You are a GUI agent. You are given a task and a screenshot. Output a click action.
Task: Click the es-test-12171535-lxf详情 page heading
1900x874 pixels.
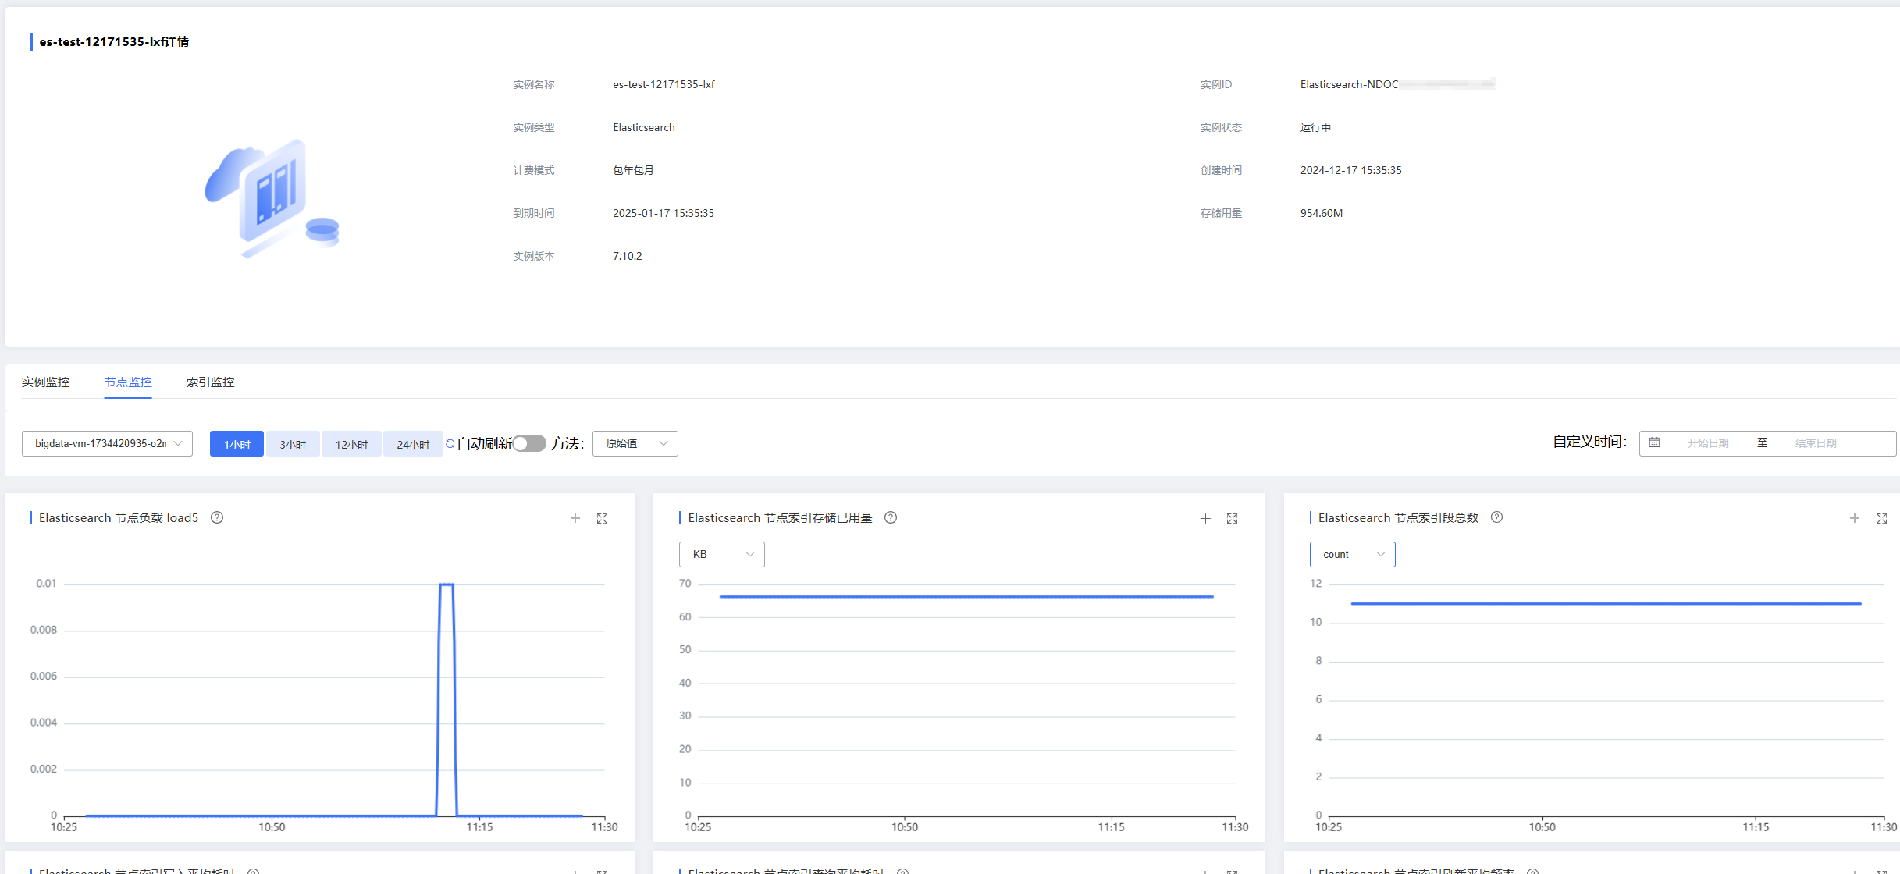point(114,41)
